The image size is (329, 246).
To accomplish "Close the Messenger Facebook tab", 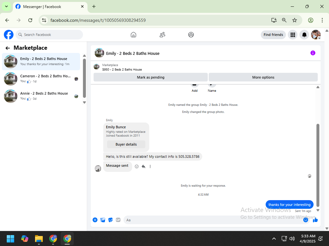I will point(82,6).
